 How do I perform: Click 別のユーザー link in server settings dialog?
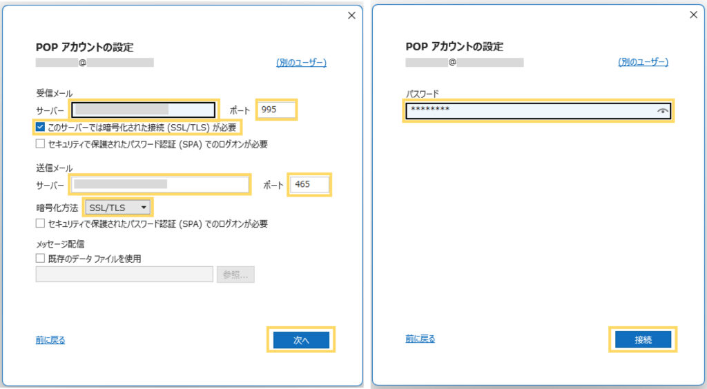(x=301, y=63)
